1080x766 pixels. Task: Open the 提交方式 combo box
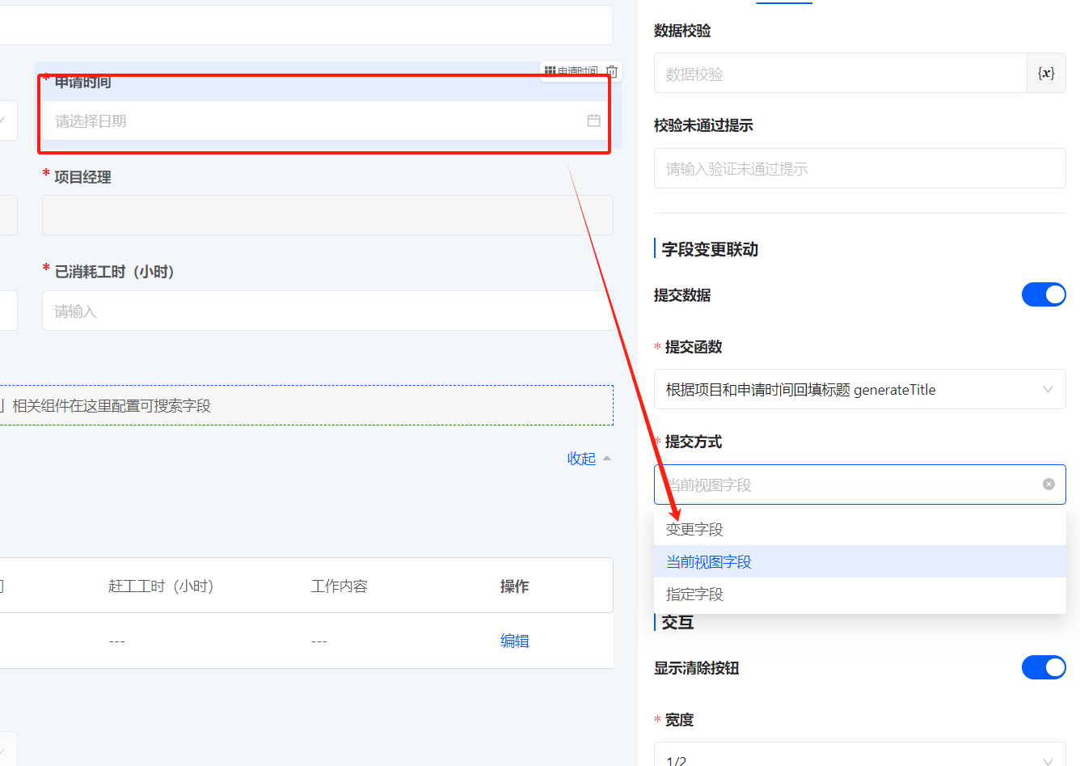[860, 485]
